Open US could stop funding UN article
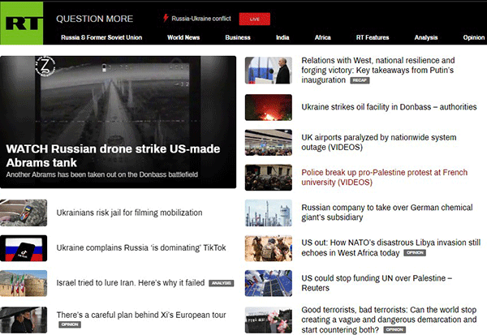This screenshot has width=487, height=335. [x=377, y=283]
